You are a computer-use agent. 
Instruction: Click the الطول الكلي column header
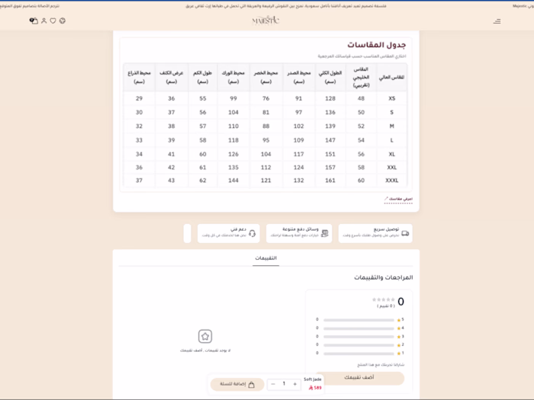(x=330, y=77)
